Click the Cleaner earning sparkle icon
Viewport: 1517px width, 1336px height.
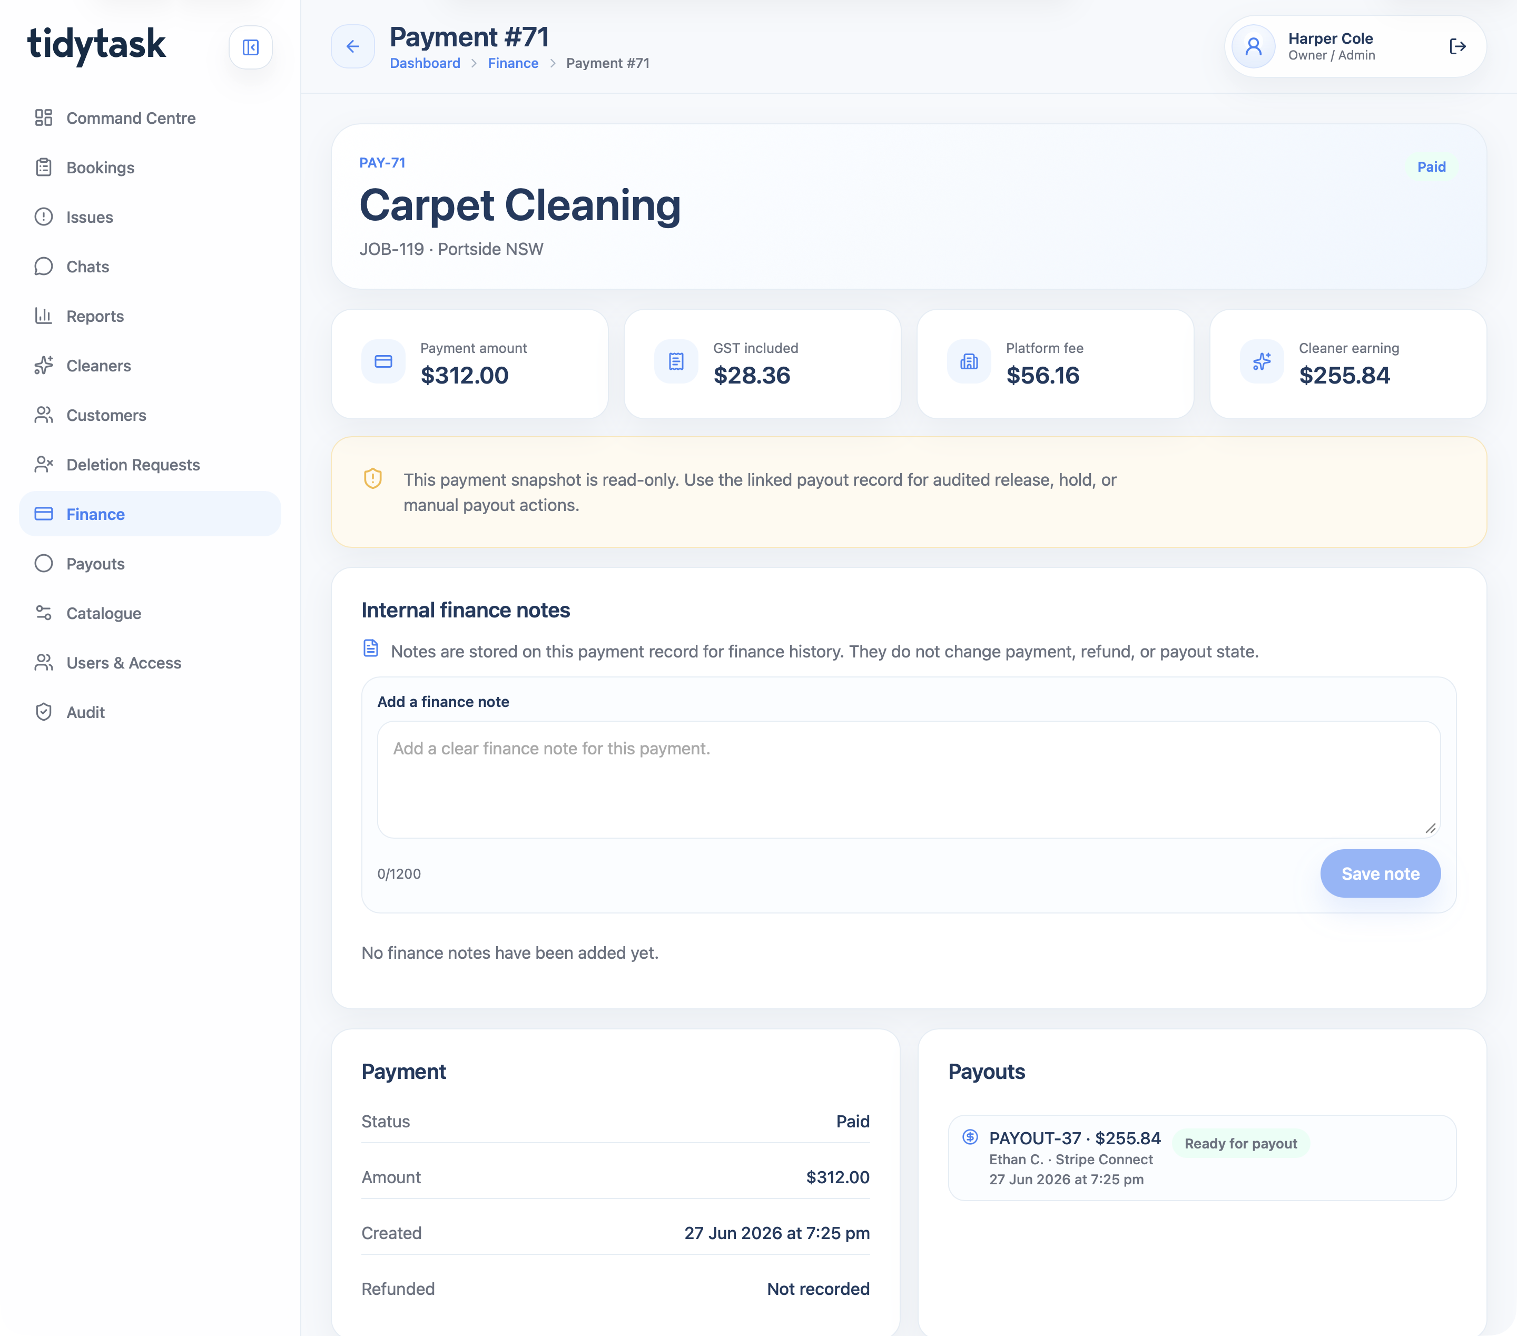point(1262,361)
